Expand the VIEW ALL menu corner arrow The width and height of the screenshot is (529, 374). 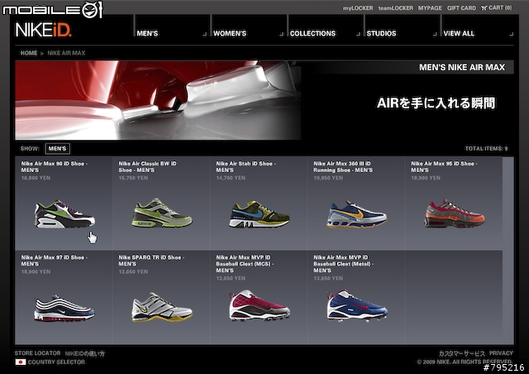point(512,34)
